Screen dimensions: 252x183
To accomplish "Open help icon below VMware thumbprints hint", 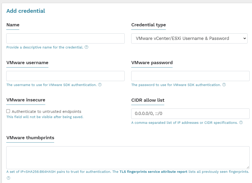I will [9, 178].
